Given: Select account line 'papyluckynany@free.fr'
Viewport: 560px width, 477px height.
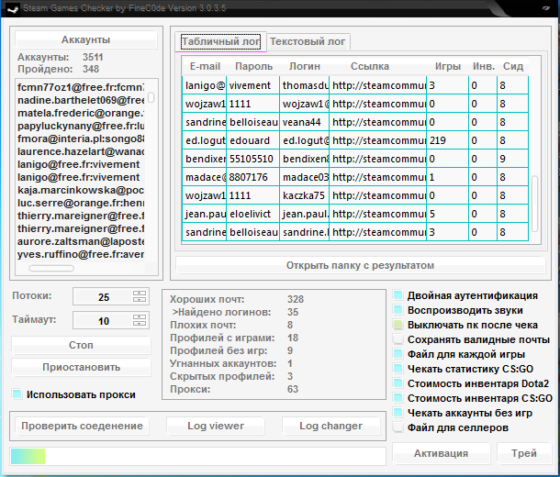Looking at the screenshot, I should click(x=81, y=126).
